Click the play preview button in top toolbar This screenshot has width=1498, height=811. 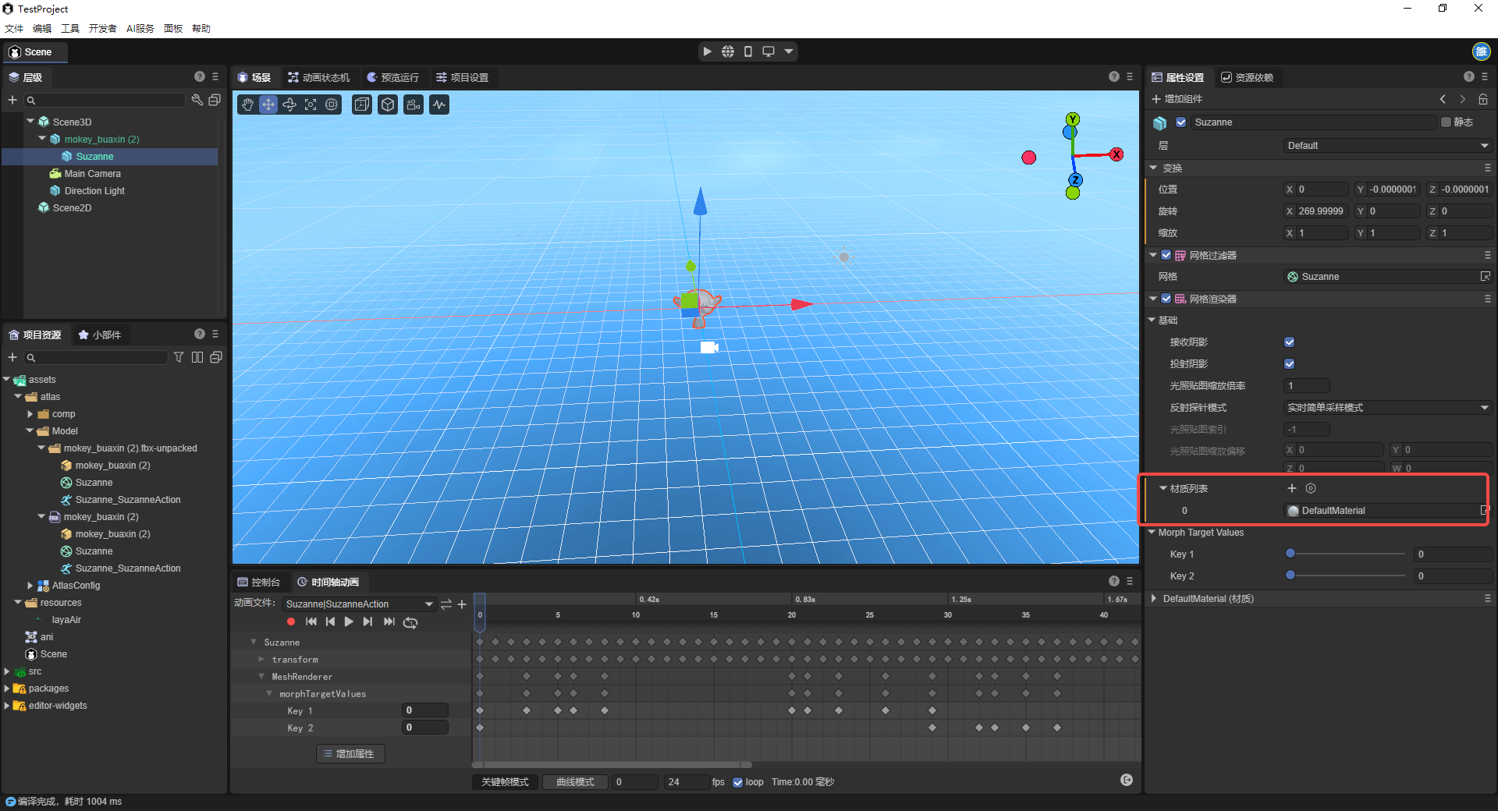pos(707,51)
